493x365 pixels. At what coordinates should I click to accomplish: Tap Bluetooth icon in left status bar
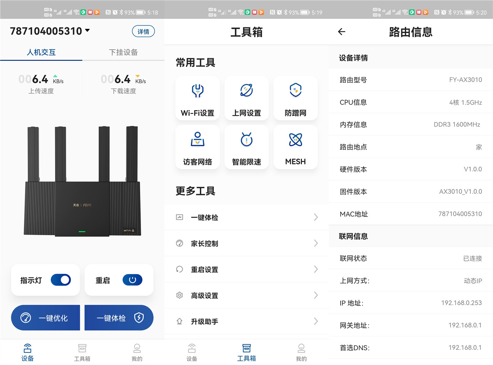121,12
